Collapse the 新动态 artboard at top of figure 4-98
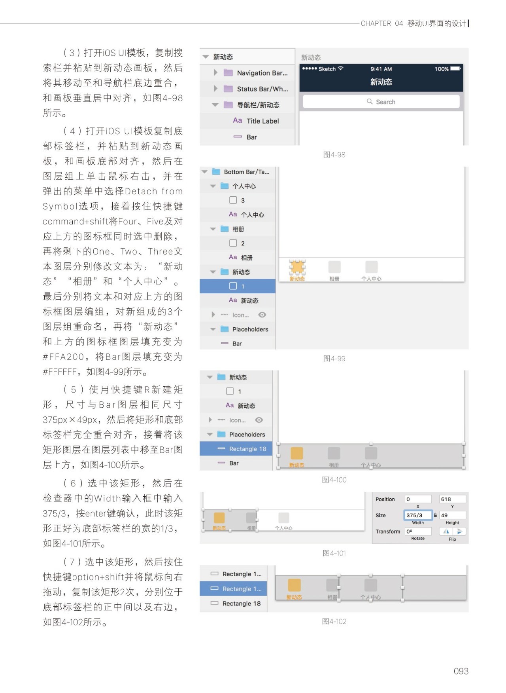The height and width of the screenshot is (693, 506). 205,57
